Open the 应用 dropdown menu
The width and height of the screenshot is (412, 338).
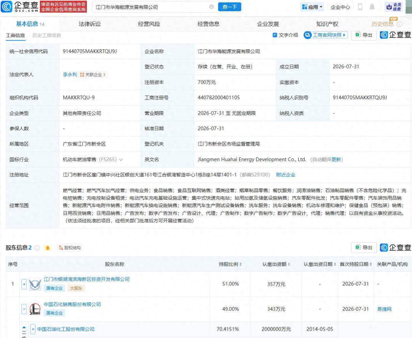tap(312, 7)
